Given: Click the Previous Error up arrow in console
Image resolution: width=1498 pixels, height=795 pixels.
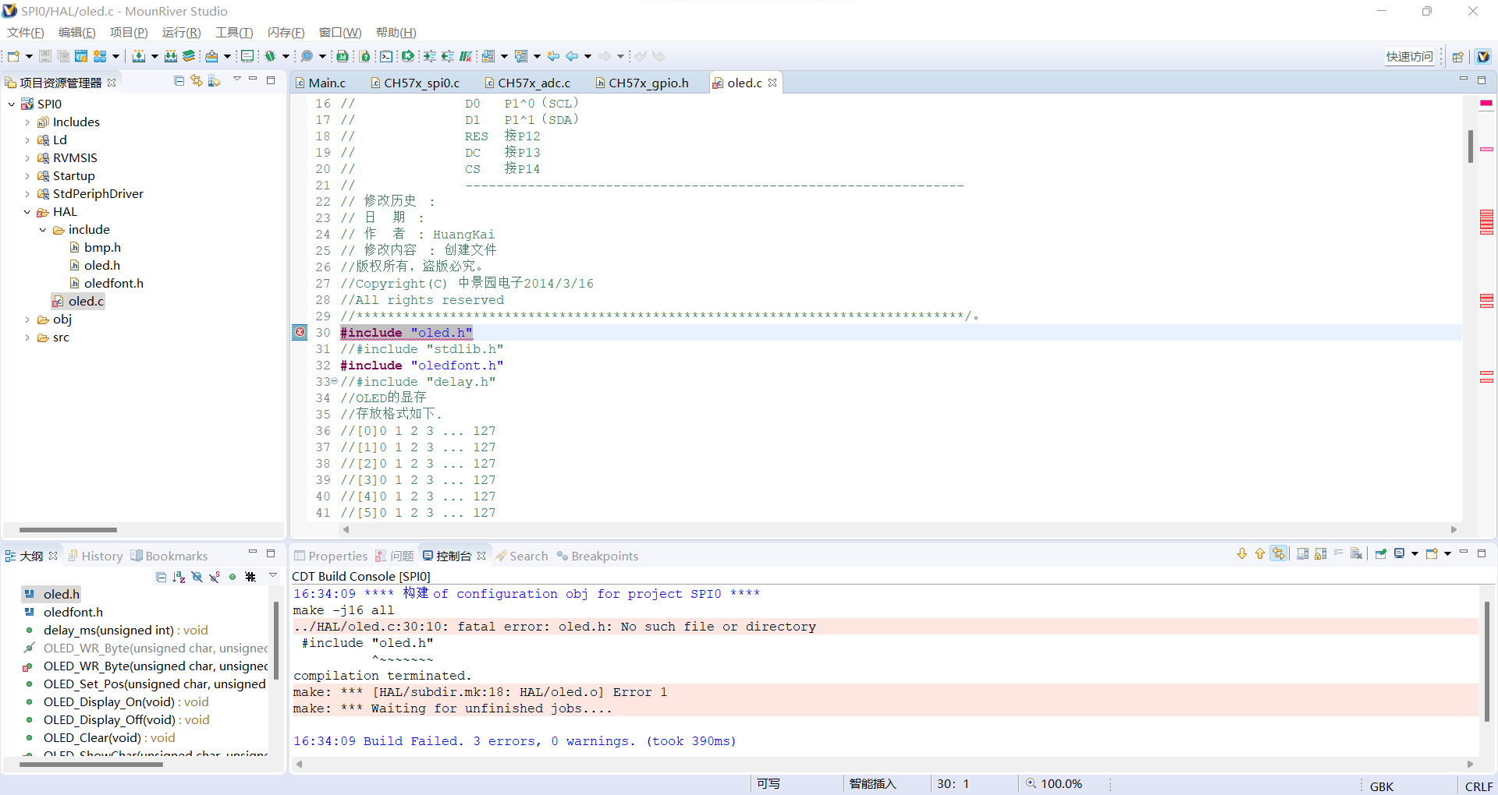Looking at the screenshot, I should [1260, 553].
